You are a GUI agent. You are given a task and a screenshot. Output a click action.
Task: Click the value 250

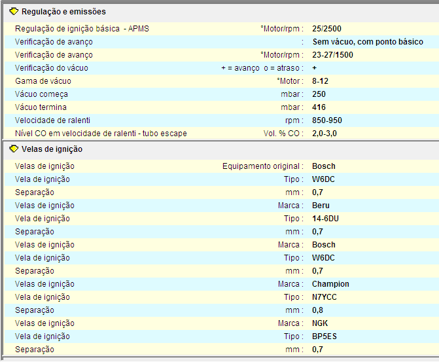(x=319, y=94)
